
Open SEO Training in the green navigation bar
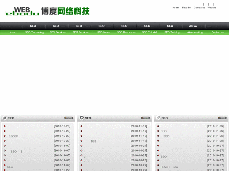172,32
